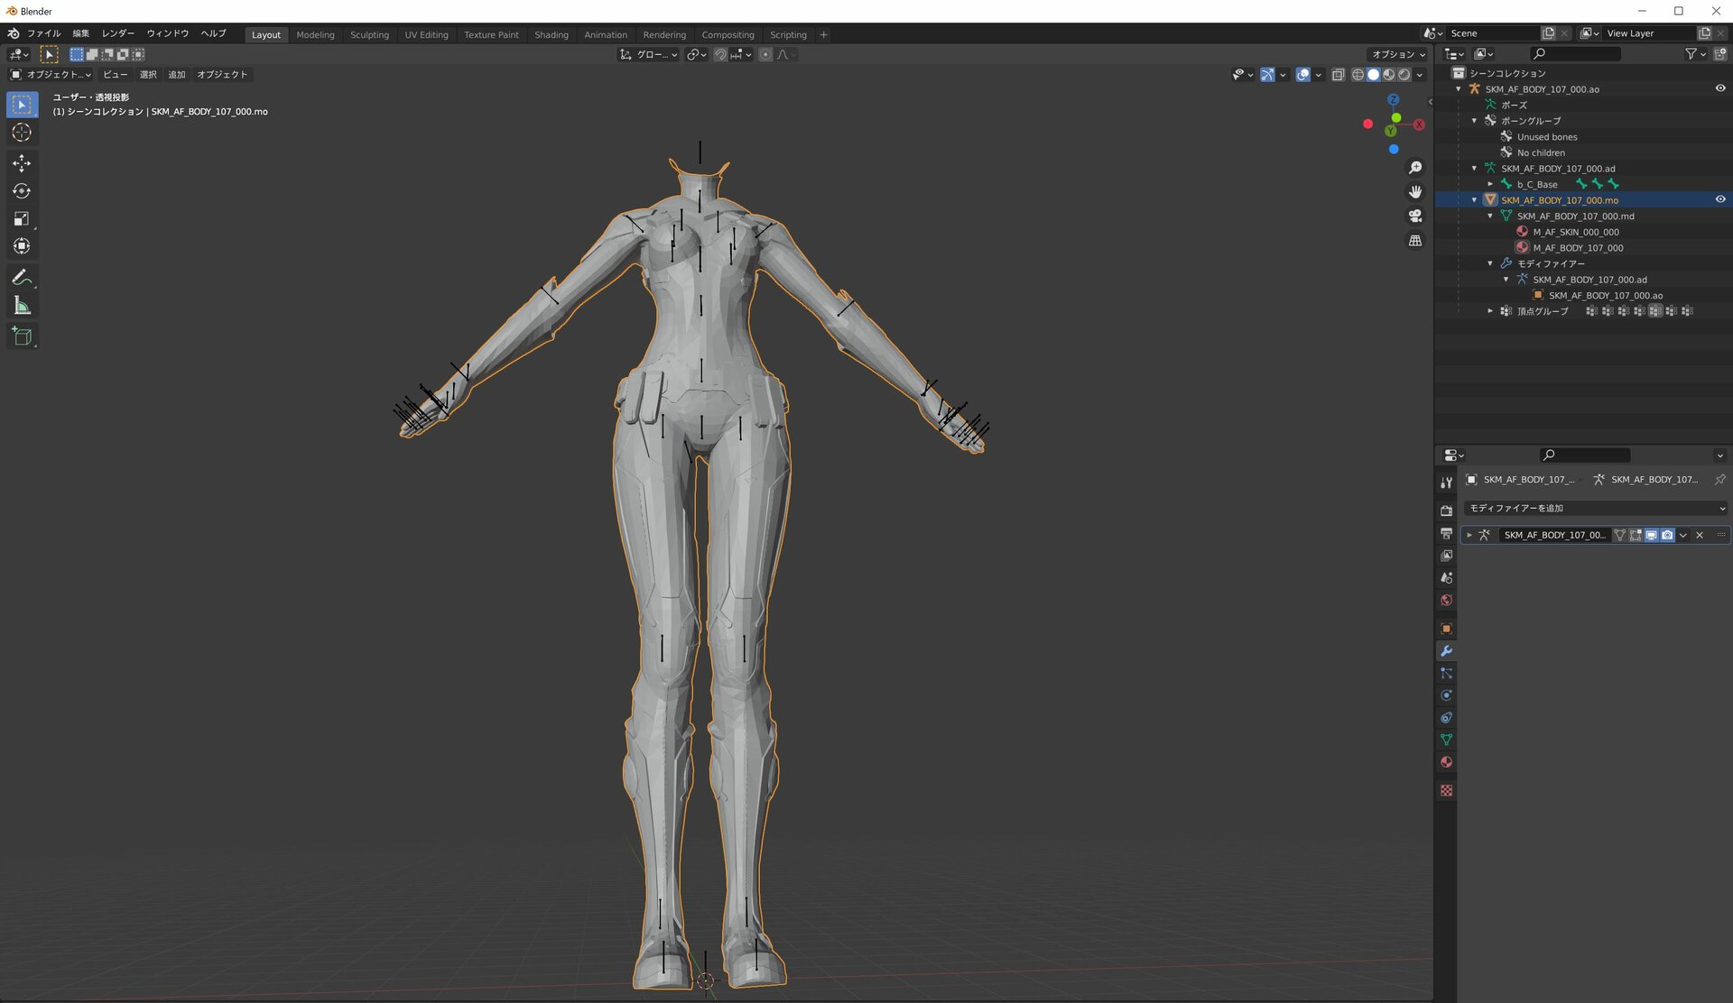The height and width of the screenshot is (1003, 1733).
Task: Activate the Rotate tool
Action: pos(22,191)
